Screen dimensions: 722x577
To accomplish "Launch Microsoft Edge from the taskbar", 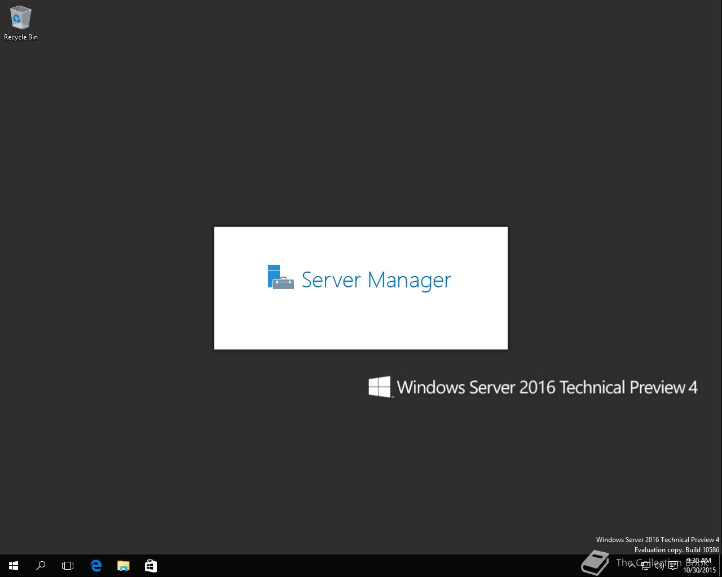I will pos(96,566).
